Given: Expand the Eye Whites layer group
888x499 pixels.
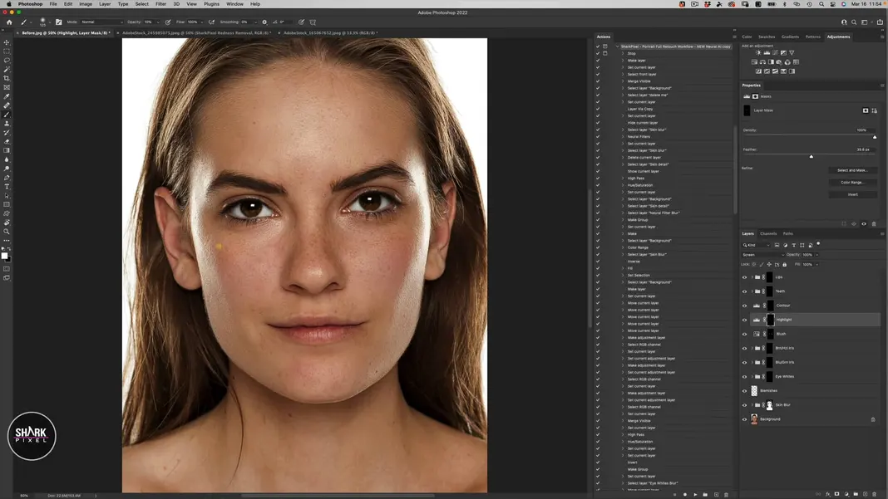Looking at the screenshot, I should click(x=752, y=376).
